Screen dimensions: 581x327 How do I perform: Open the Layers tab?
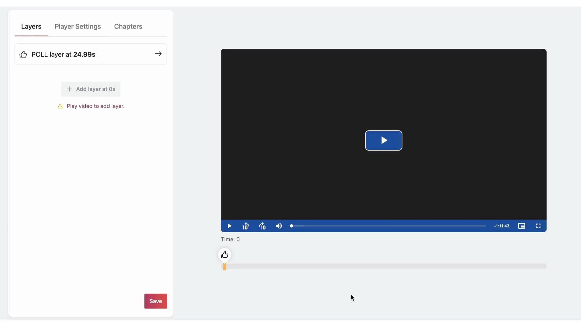pyautogui.click(x=31, y=27)
